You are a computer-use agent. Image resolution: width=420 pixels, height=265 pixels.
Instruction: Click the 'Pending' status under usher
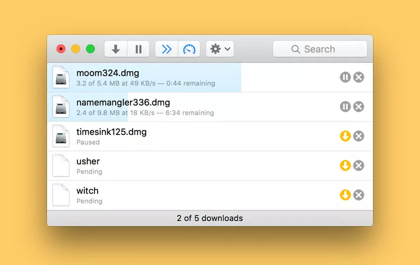pos(90,171)
